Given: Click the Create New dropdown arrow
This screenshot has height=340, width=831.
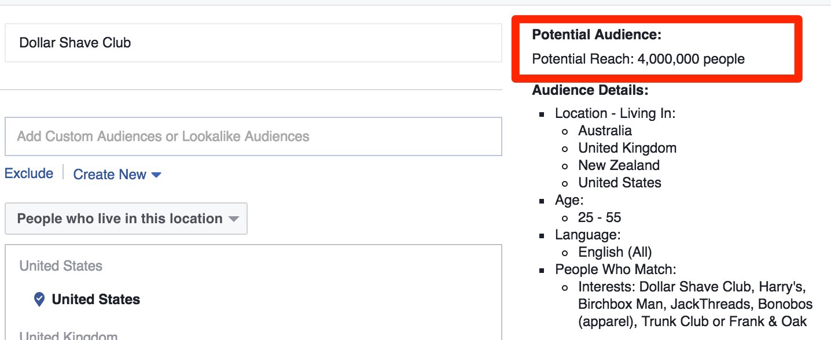Looking at the screenshot, I should (156, 175).
